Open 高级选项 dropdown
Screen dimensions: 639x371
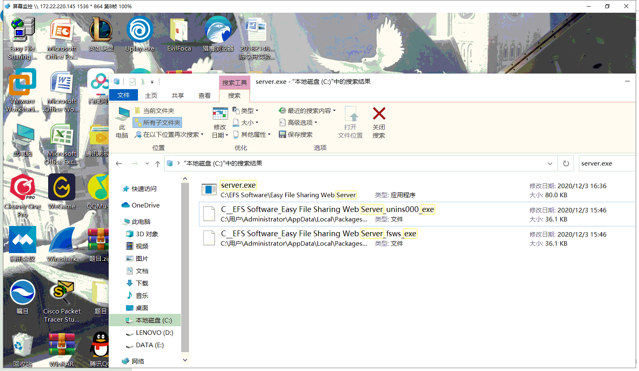(x=299, y=122)
